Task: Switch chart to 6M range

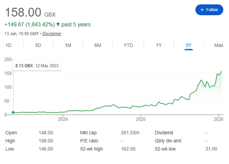Action: point(98,45)
